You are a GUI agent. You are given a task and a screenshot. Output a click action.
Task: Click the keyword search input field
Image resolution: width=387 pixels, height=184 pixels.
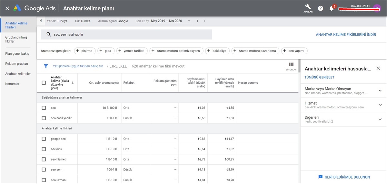[126, 34]
